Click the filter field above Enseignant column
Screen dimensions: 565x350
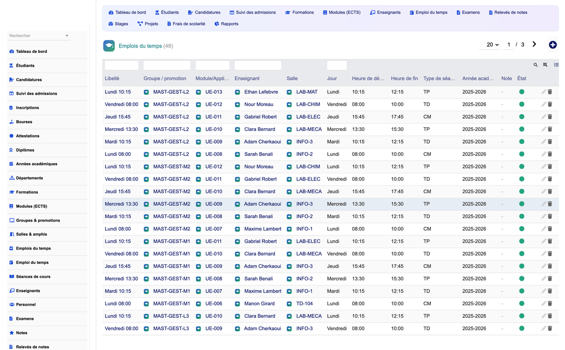click(258, 65)
